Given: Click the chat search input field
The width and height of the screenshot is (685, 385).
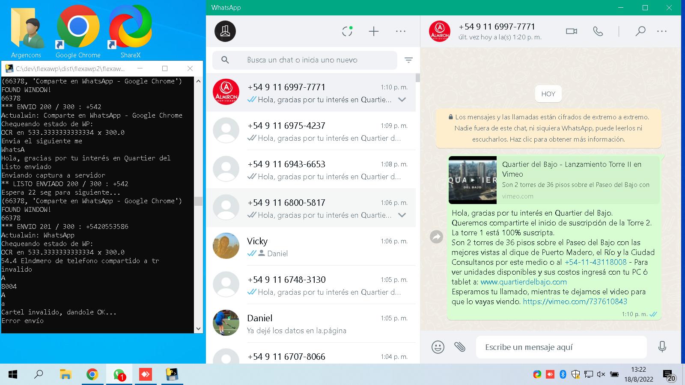Looking at the screenshot, I should (304, 60).
